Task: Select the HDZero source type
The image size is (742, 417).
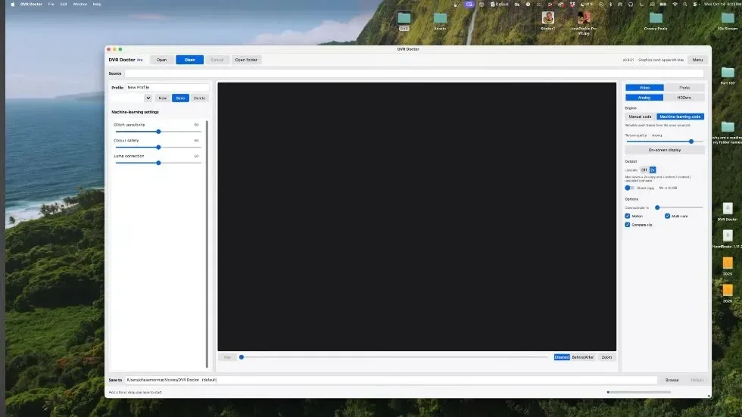Action: point(684,98)
